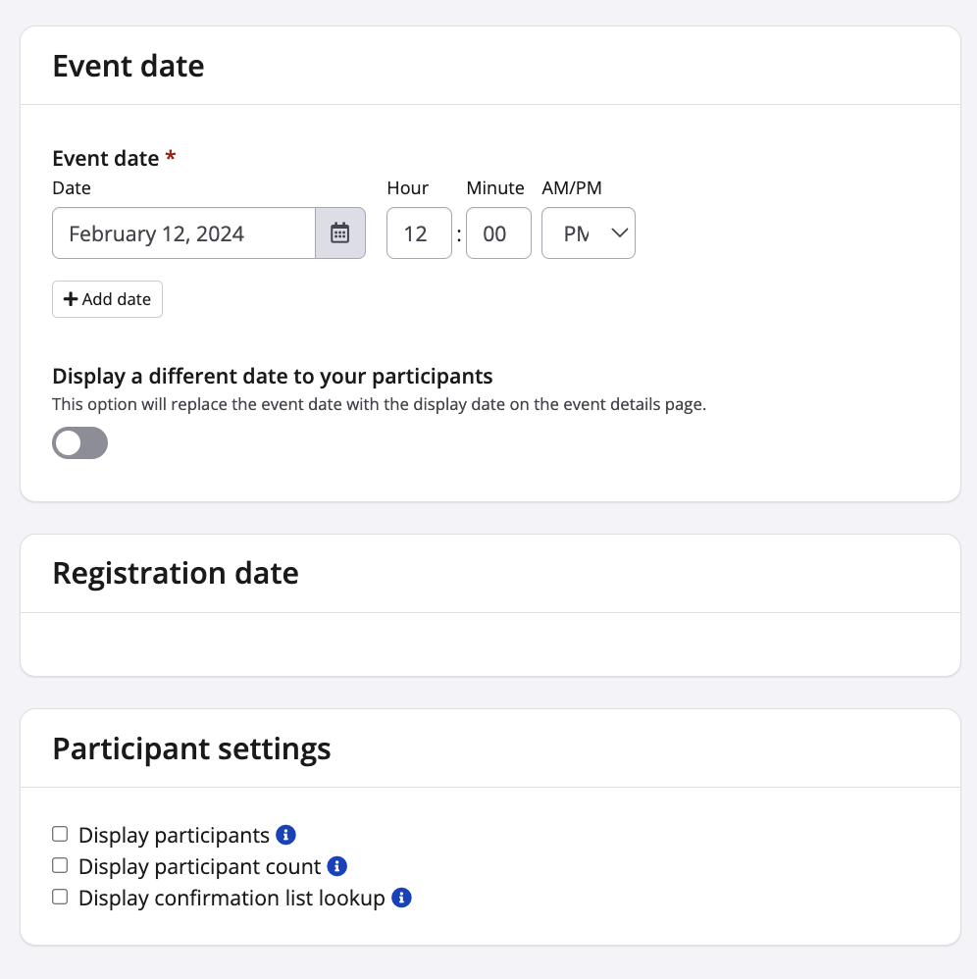Screen dimensions: 977x979
Task: Check the Display participants checkbox
Action: pos(60,835)
